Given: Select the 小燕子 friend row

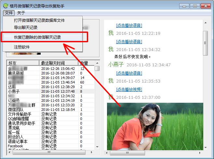Looking at the screenshot, I should pyautogui.click(x=50, y=91).
